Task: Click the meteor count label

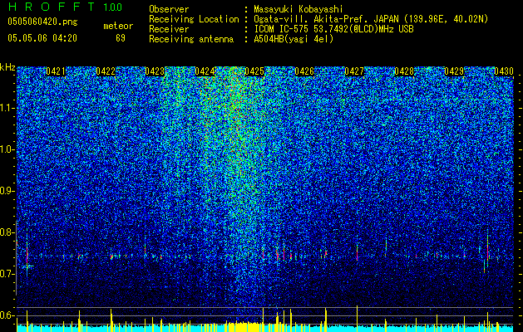Action: [x=118, y=26]
